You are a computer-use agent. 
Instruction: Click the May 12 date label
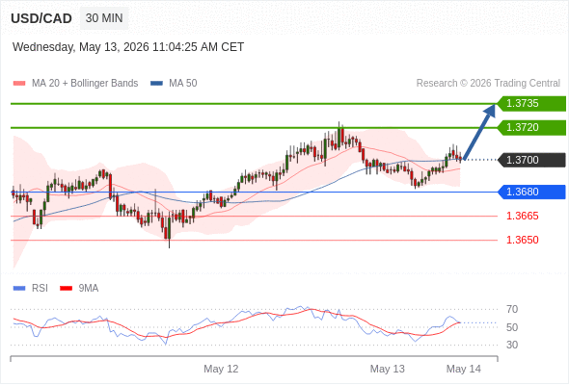pos(221,369)
